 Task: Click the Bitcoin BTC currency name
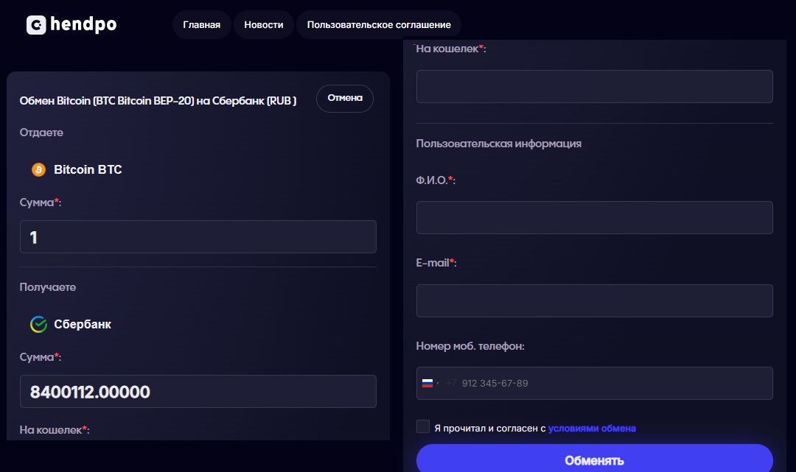tap(88, 169)
